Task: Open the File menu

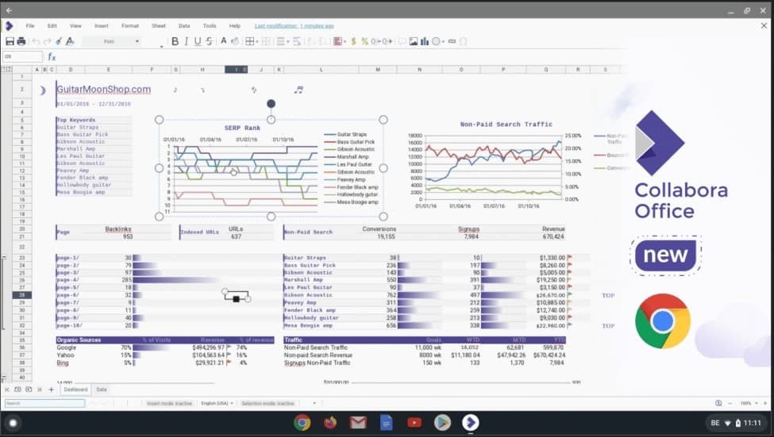Action: [30, 25]
